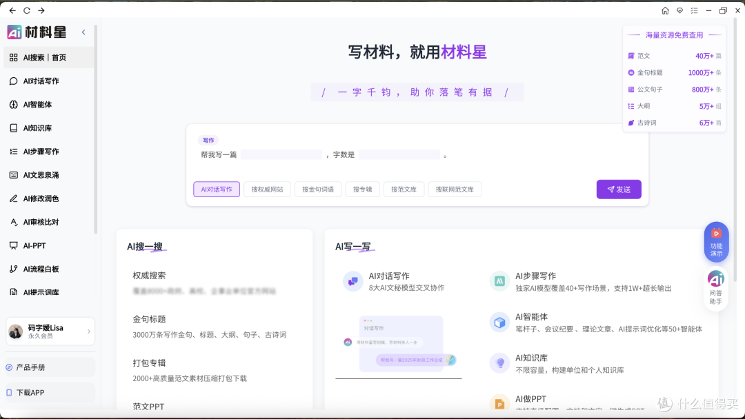Open the 问答助手 AI floating button
Viewport: 745px width, 419px height.
716,287
